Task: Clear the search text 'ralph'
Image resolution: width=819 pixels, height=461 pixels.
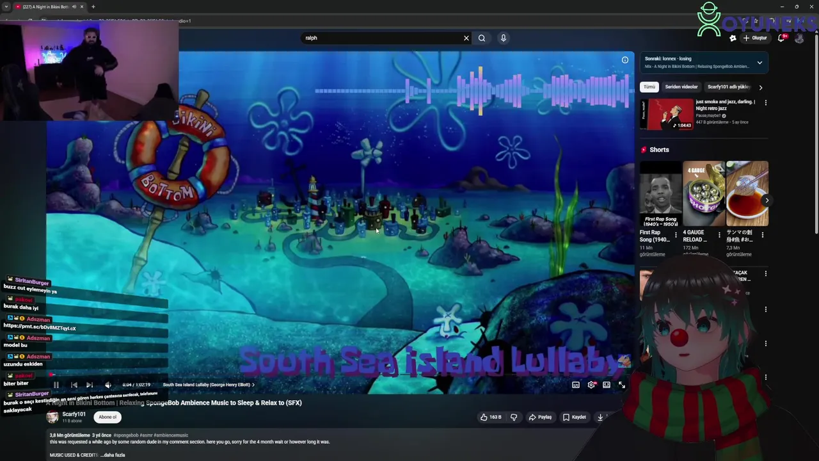Action: [466, 38]
